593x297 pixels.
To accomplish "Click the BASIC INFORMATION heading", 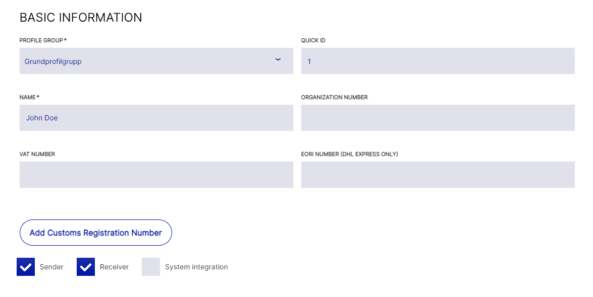I will [x=81, y=17].
